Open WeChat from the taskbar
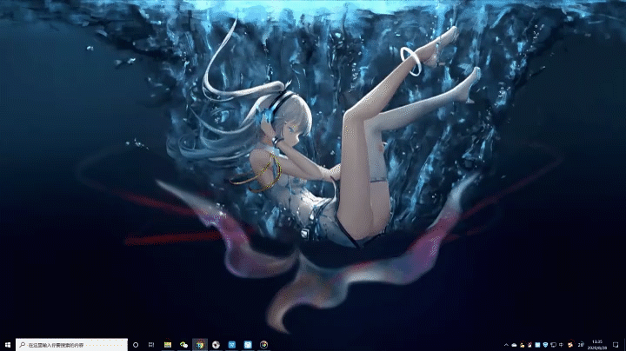Image resolution: width=626 pixels, height=351 pixels. pyautogui.click(x=184, y=344)
